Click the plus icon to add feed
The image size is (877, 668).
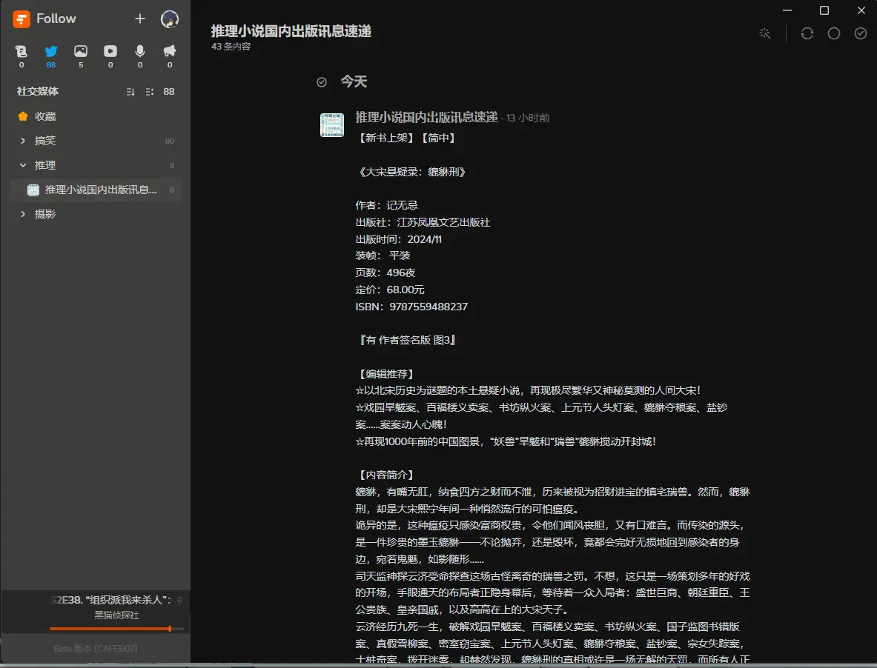pyautogui.click(x=140, y=19)
